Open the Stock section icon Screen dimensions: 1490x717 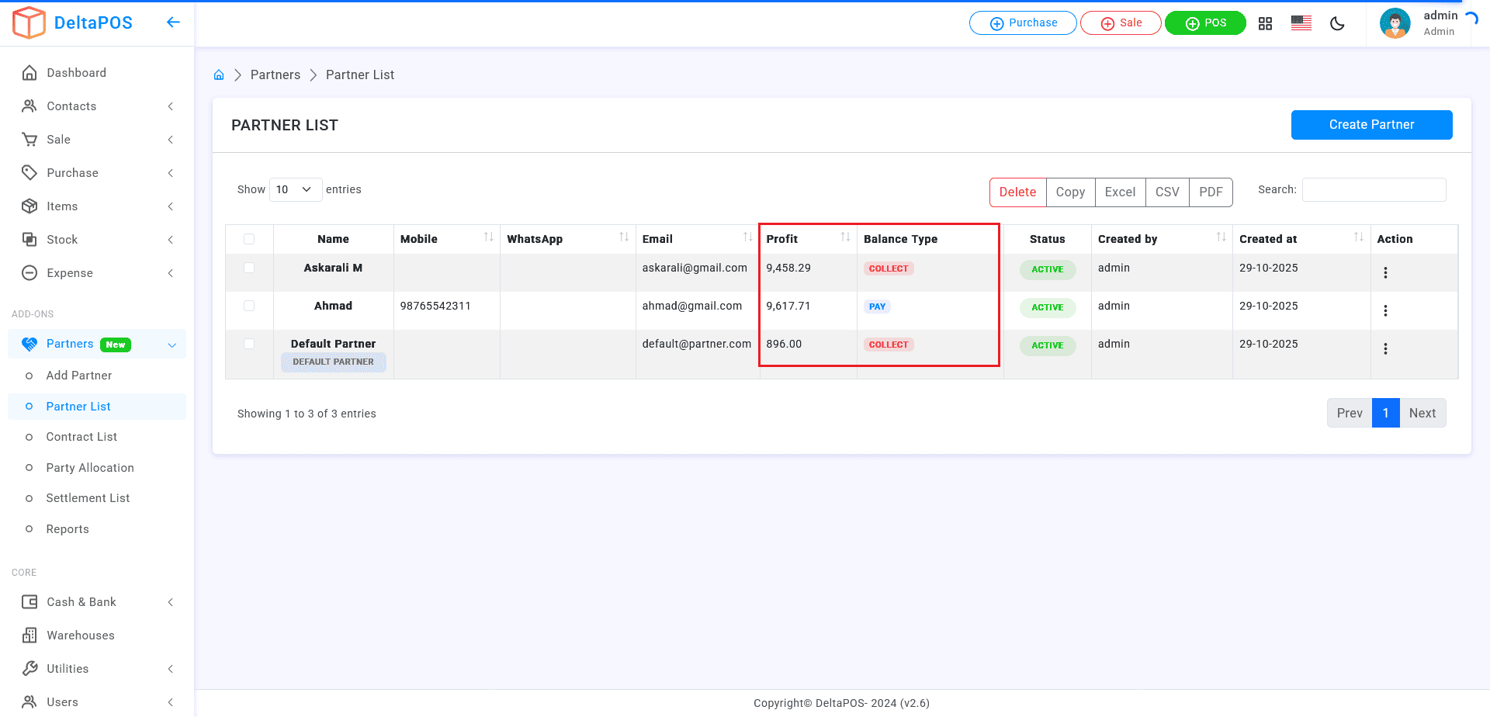tap(30, 239)
